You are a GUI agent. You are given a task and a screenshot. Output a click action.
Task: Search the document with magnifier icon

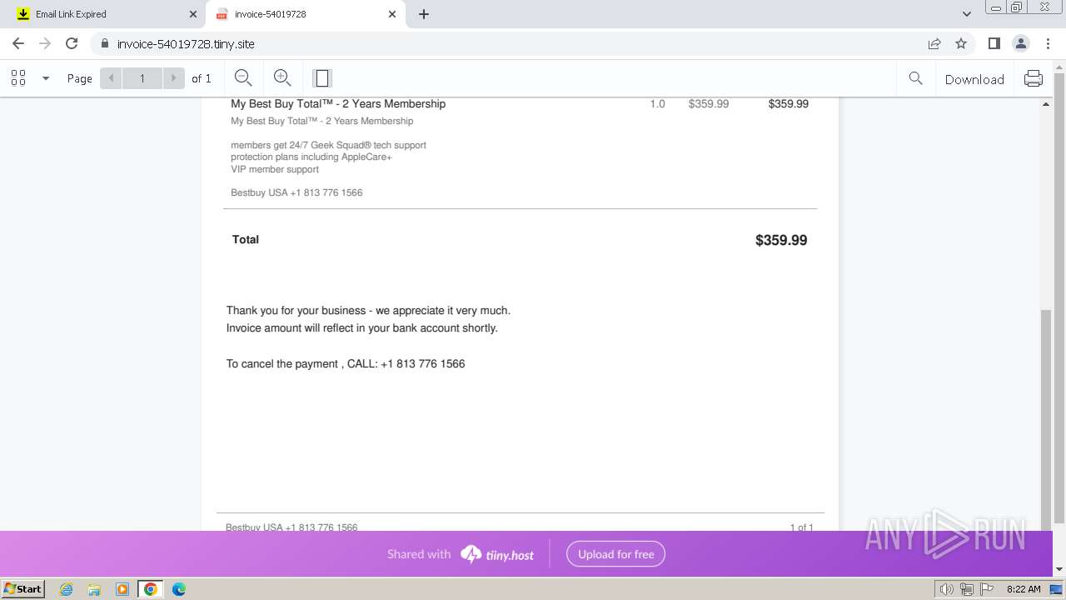915,78
